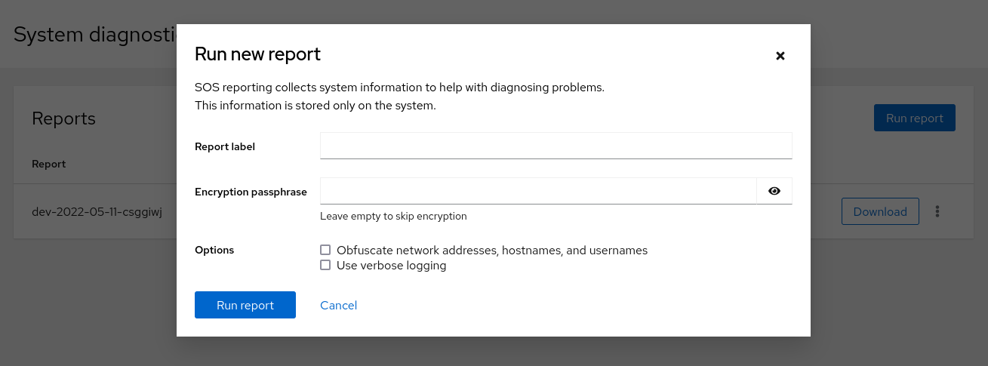Focus the Report label text field
This screenshot has width=988, height=366.
[556, 146]
